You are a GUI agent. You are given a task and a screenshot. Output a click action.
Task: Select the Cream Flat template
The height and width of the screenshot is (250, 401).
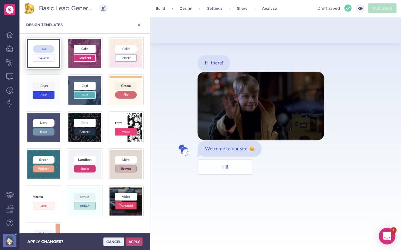click(126, 90)
